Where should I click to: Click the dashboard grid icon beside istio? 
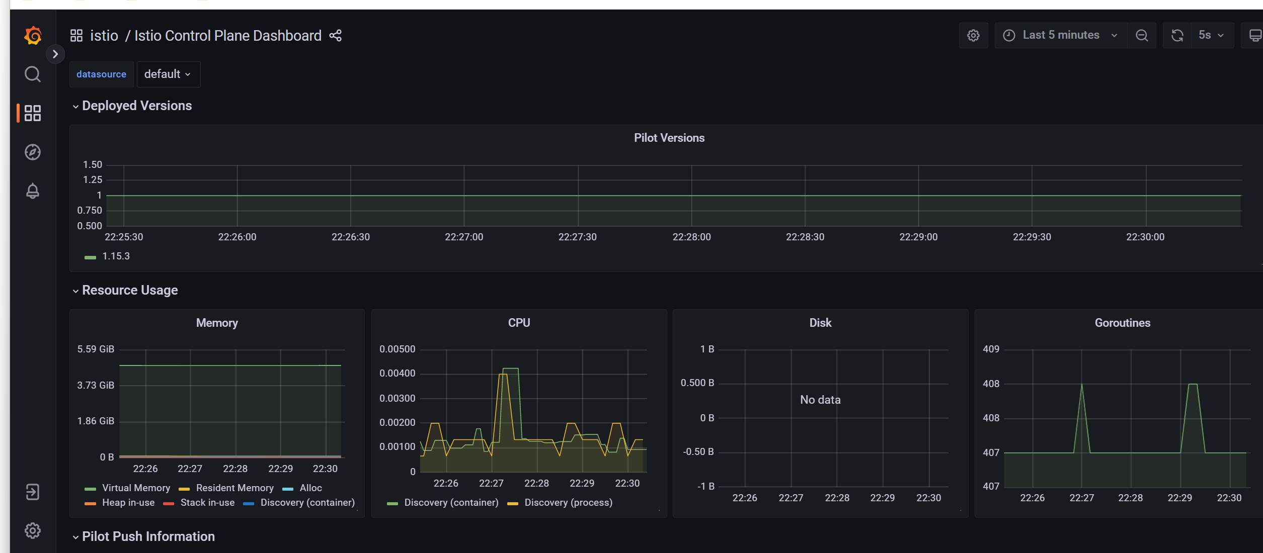76,36
